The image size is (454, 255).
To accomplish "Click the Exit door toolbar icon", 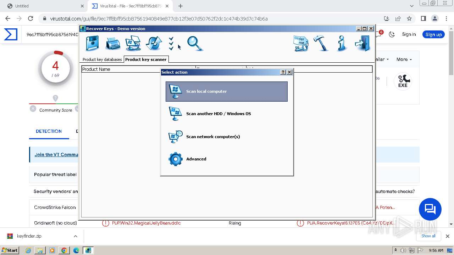I will [x=362, y=43].
